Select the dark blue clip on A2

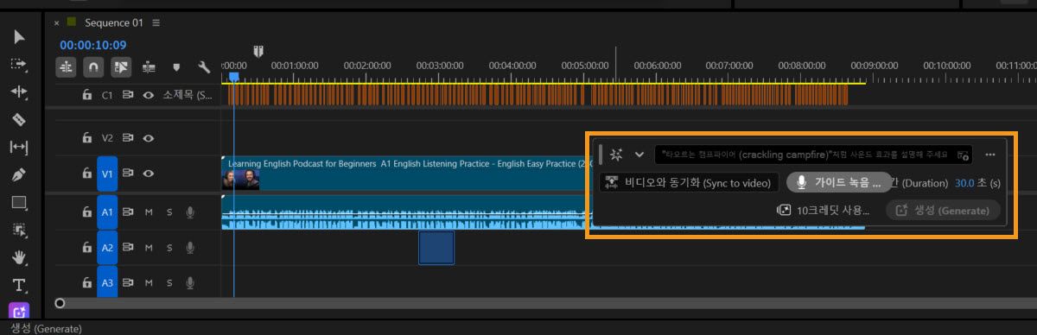coord(436,248)
